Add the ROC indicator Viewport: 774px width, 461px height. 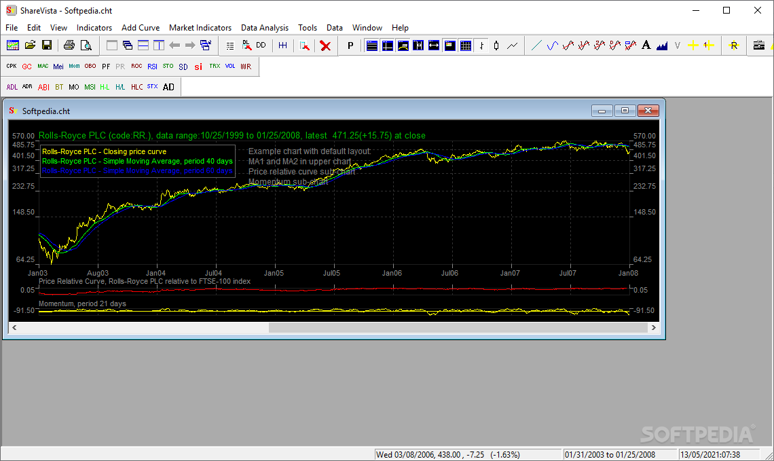(136, 66)
